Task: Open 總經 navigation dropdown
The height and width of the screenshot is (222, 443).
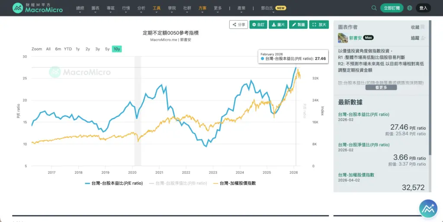Action: 80,9
